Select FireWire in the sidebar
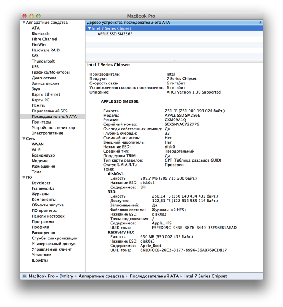Image resolution: width=283 pixels, height=307 pixels. click(x=39, y=45)
